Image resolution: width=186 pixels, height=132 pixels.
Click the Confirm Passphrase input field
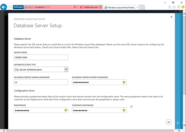click(99, 110)
